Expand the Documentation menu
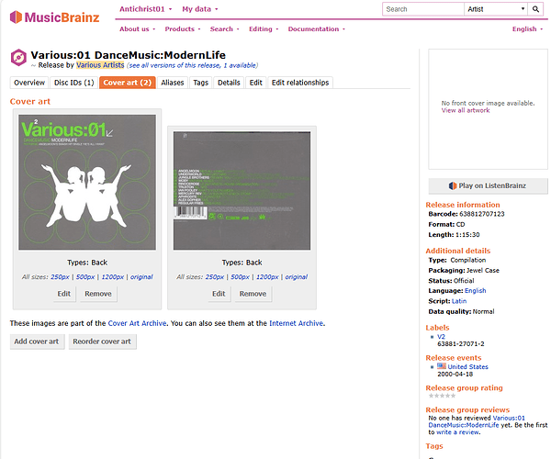 coord(317,29)
